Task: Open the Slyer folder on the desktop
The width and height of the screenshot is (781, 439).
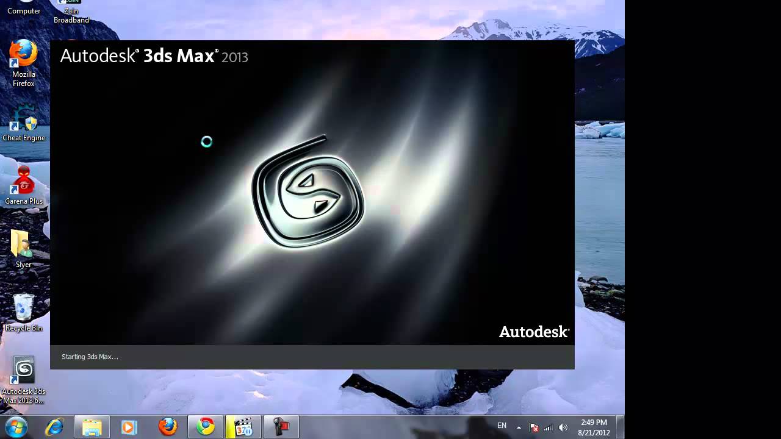Action: [x=23, y=249]
